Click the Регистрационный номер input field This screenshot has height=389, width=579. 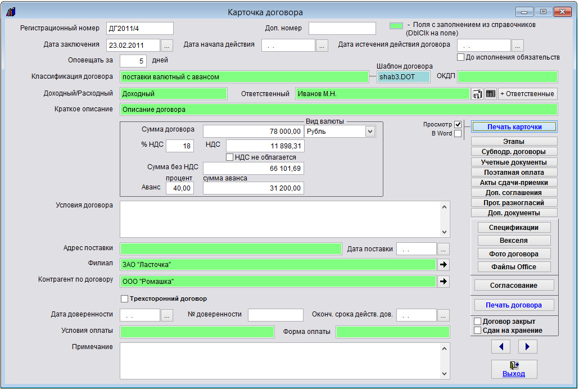click(x=139, y=29)
